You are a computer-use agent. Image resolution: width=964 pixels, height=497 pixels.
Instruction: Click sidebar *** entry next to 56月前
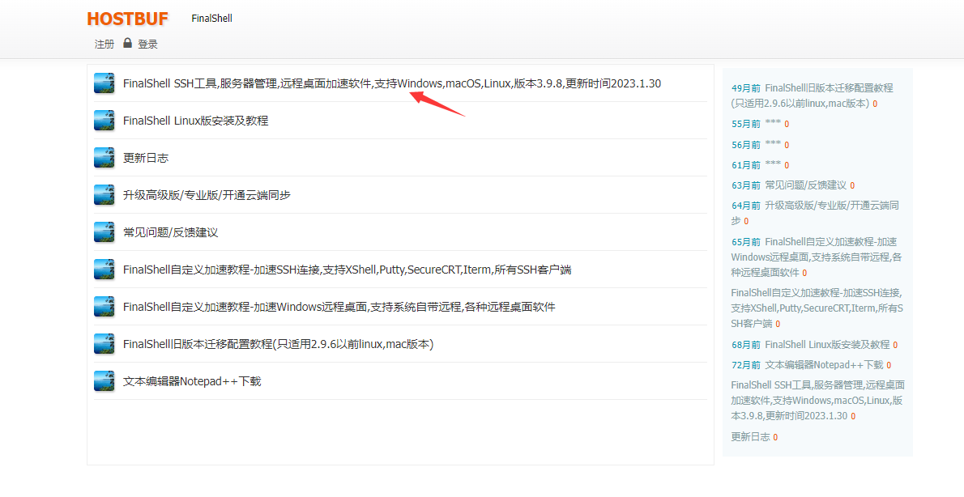(773, 144)
